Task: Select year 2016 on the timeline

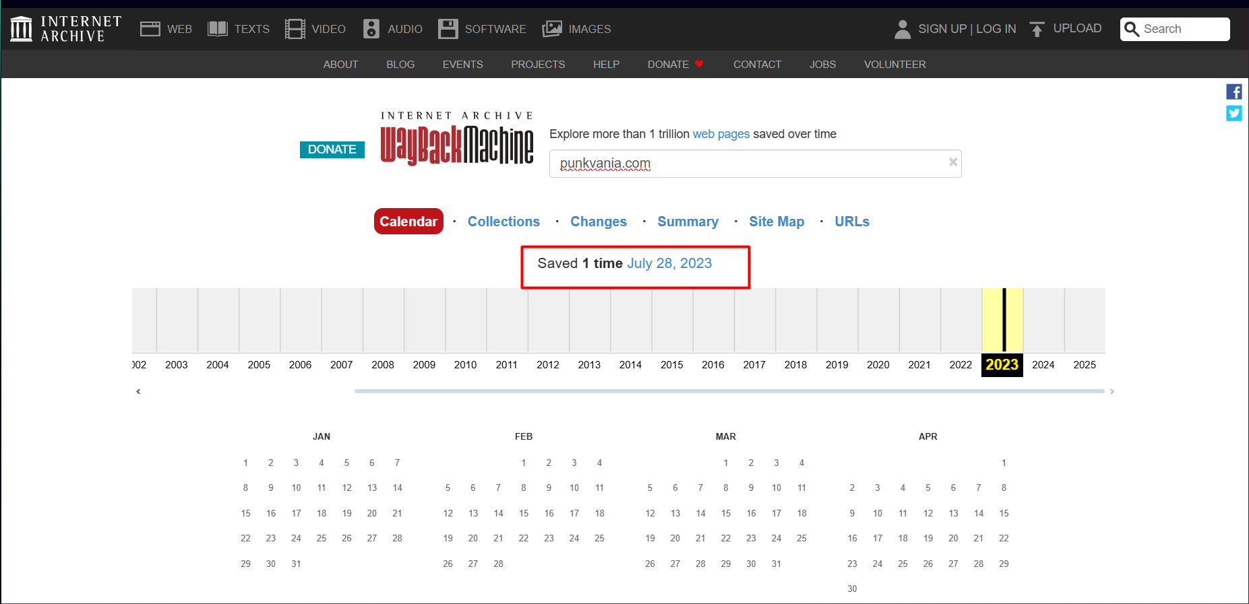Action: click(713, 365)
